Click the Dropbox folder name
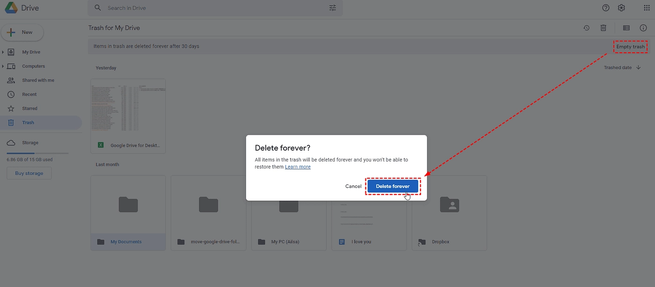Image resolution: width=655 pixels, height=287 pixels. [x=440, y=242]
